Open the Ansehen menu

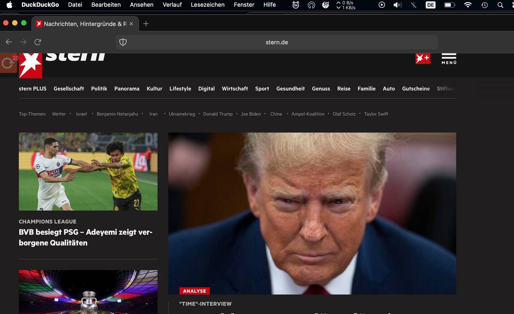coord(142,5)
